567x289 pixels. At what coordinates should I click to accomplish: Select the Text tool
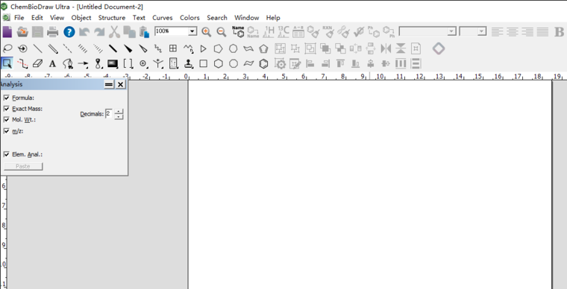click(53, 64)
